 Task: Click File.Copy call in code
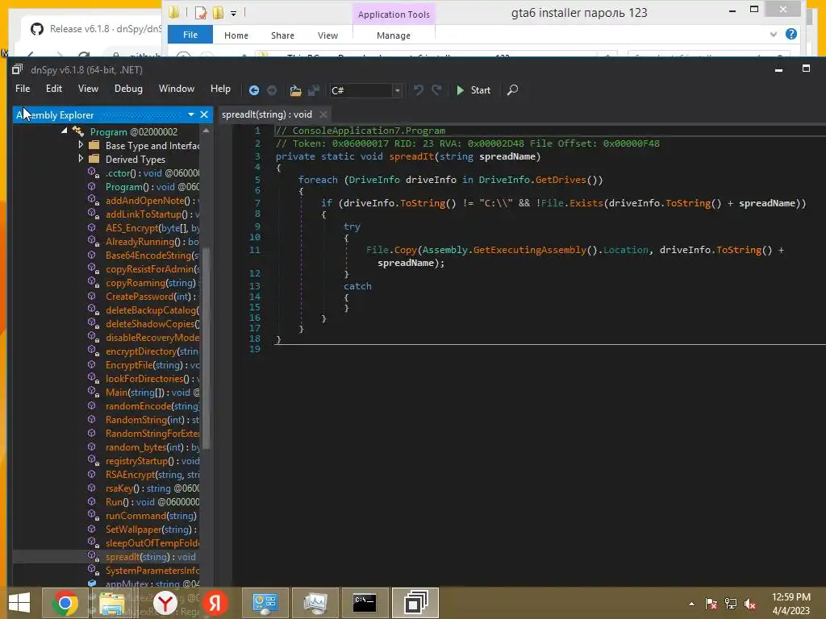tap(391, 250)
